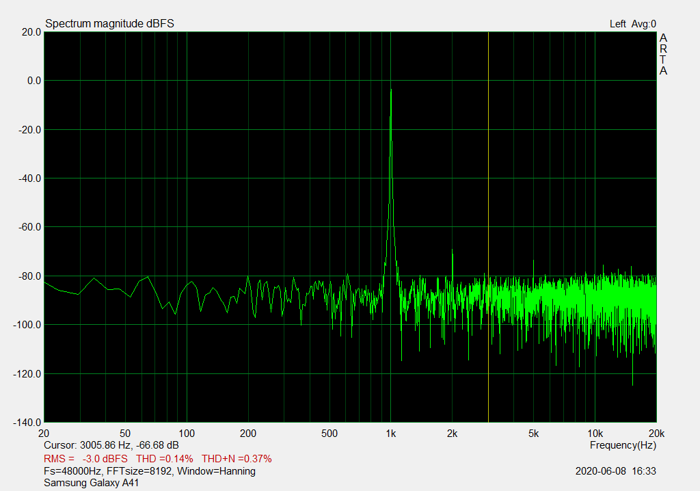700x491 pixels.
Task: Click the '-60.0' y-axis label
Action: [x=29, y=228]
